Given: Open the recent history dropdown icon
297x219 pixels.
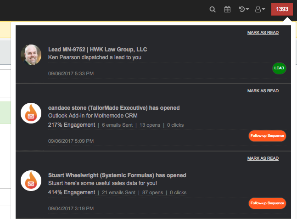Looking at the screenshot, I should 244,9.
